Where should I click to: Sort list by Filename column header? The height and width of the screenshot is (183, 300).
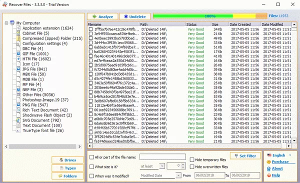pyautogui.click(x=113, y=24)
